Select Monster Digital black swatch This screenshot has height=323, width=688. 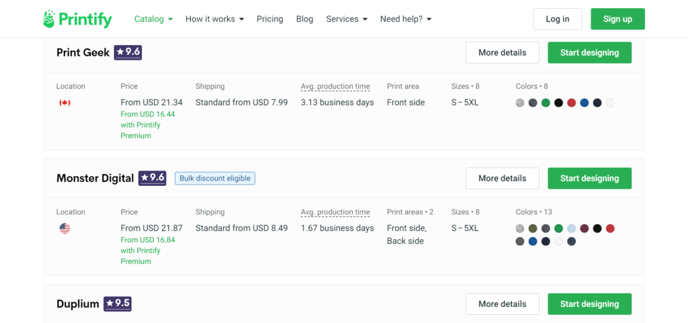tap(597, 228)
